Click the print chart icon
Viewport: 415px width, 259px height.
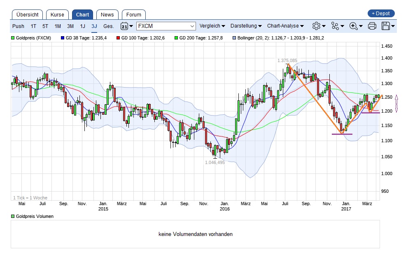coord(371,26)
